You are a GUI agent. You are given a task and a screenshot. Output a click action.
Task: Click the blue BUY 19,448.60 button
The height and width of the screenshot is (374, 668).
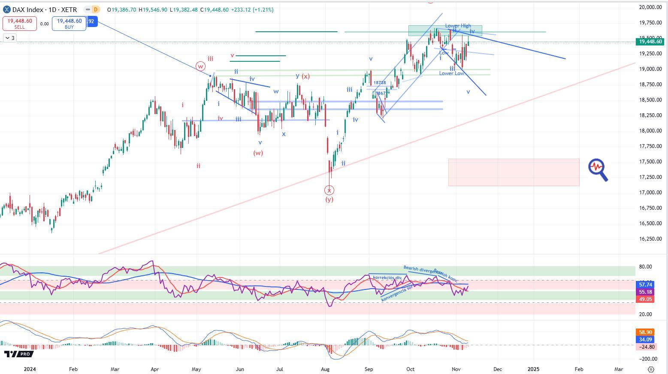coord(69,24)
